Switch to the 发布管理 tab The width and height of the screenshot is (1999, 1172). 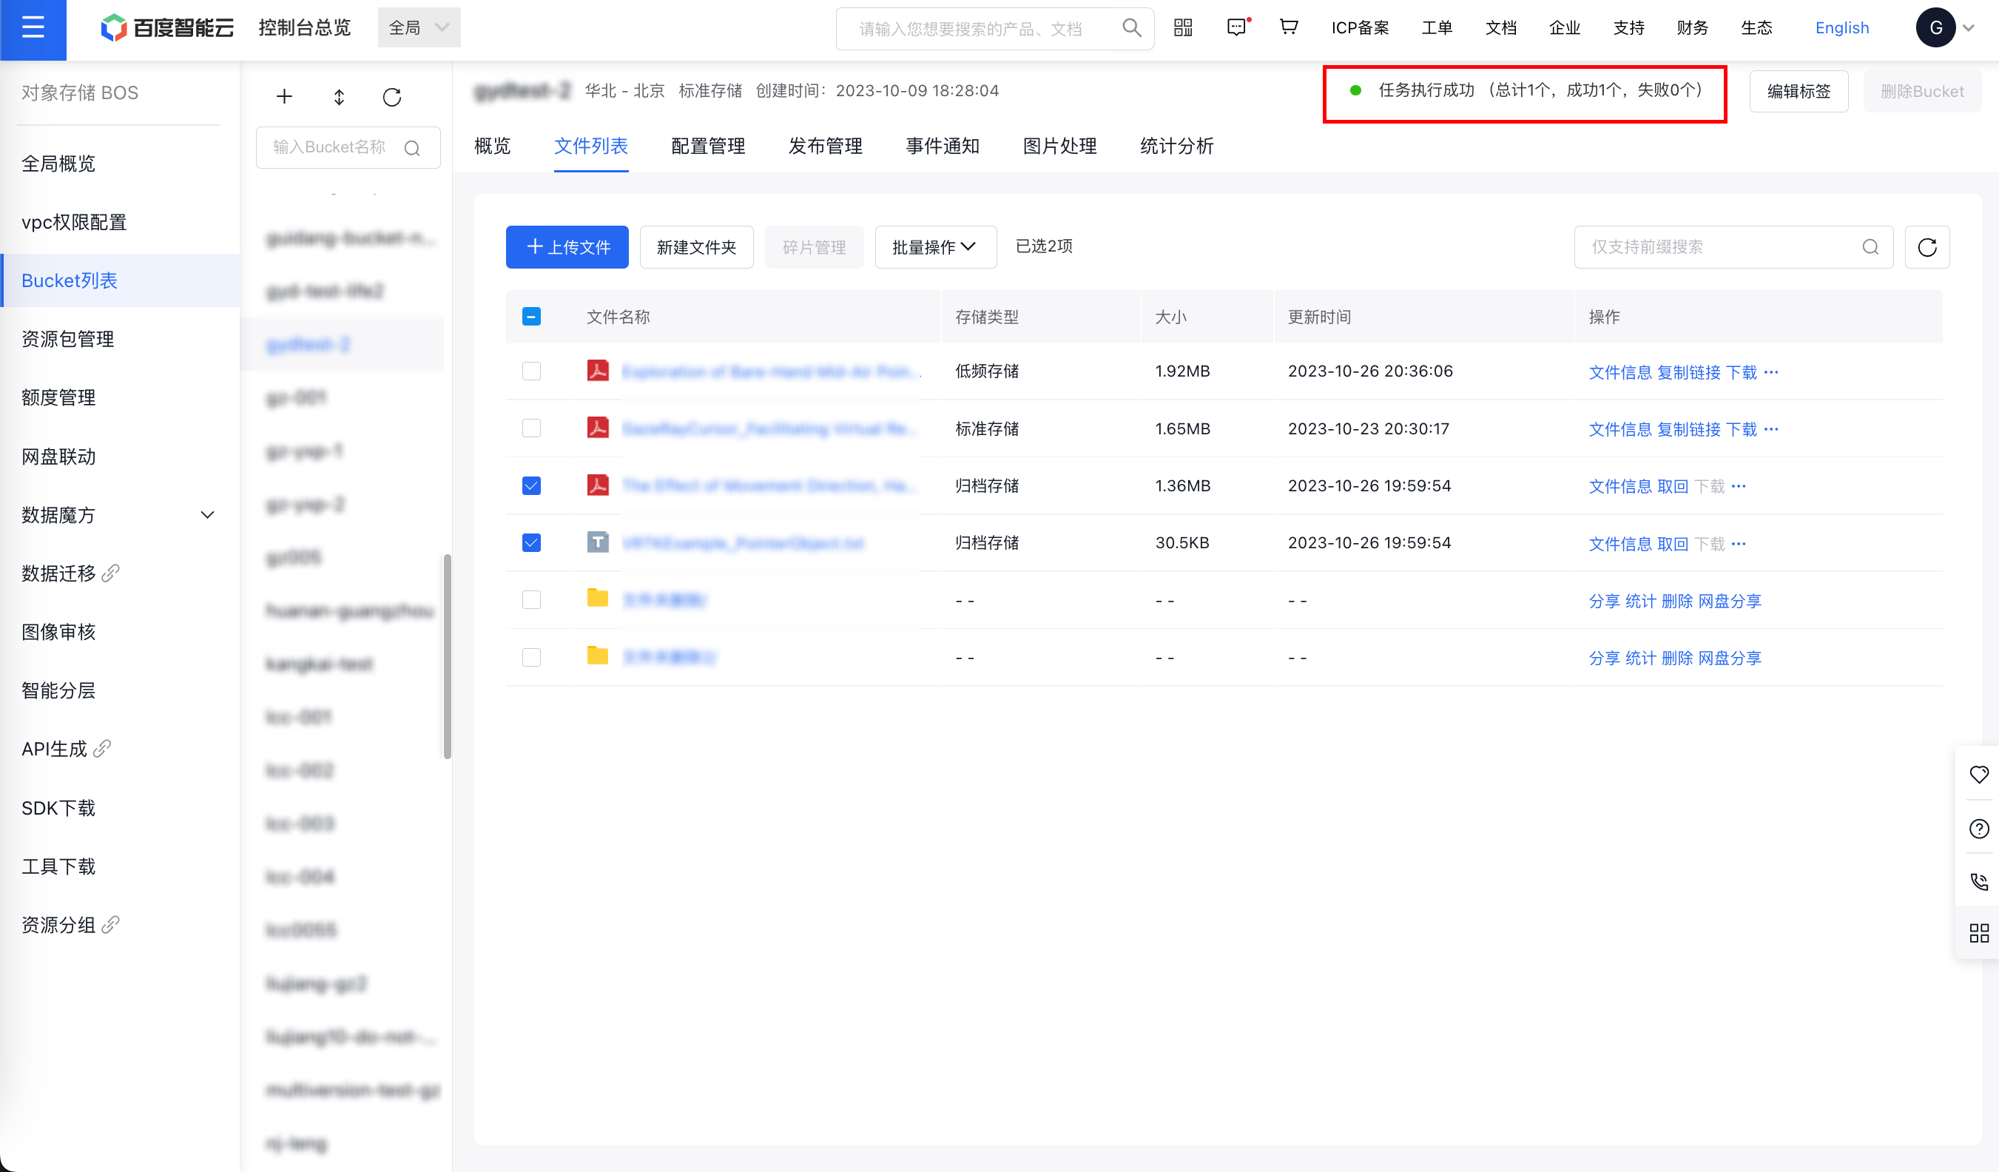point(826,146)
